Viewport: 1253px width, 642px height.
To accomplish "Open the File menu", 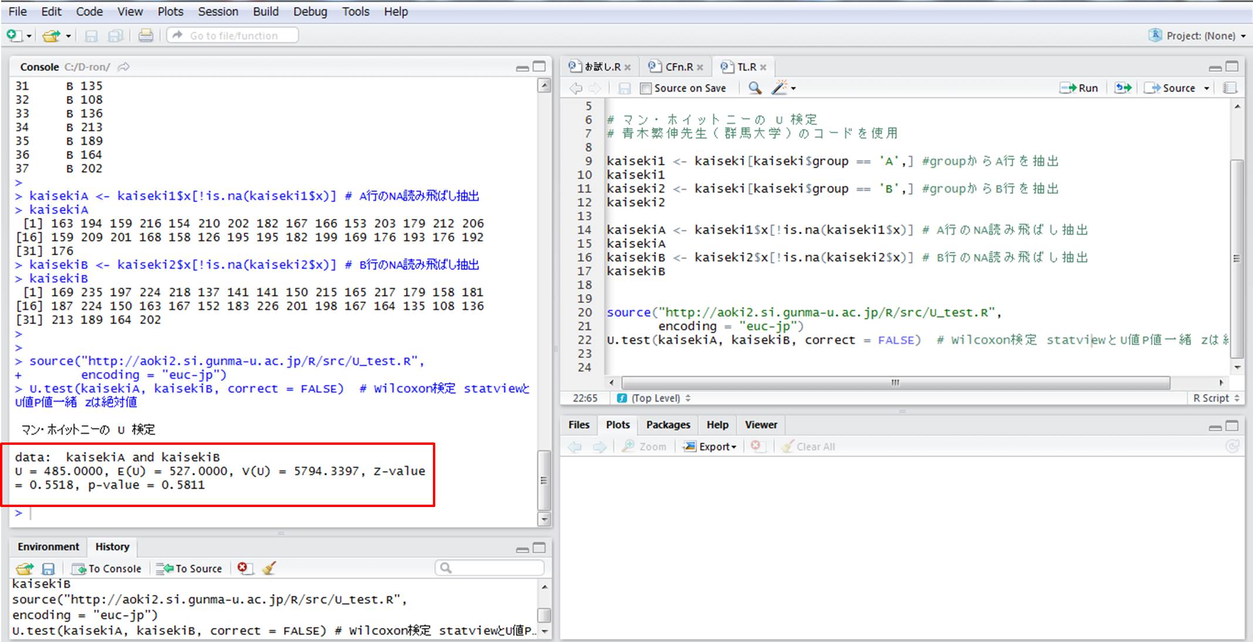I will pos(18,12).
